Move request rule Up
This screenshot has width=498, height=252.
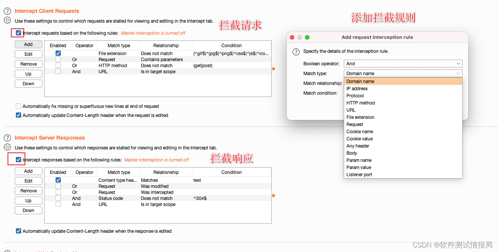pyautogui.click(x=28, y=74)
